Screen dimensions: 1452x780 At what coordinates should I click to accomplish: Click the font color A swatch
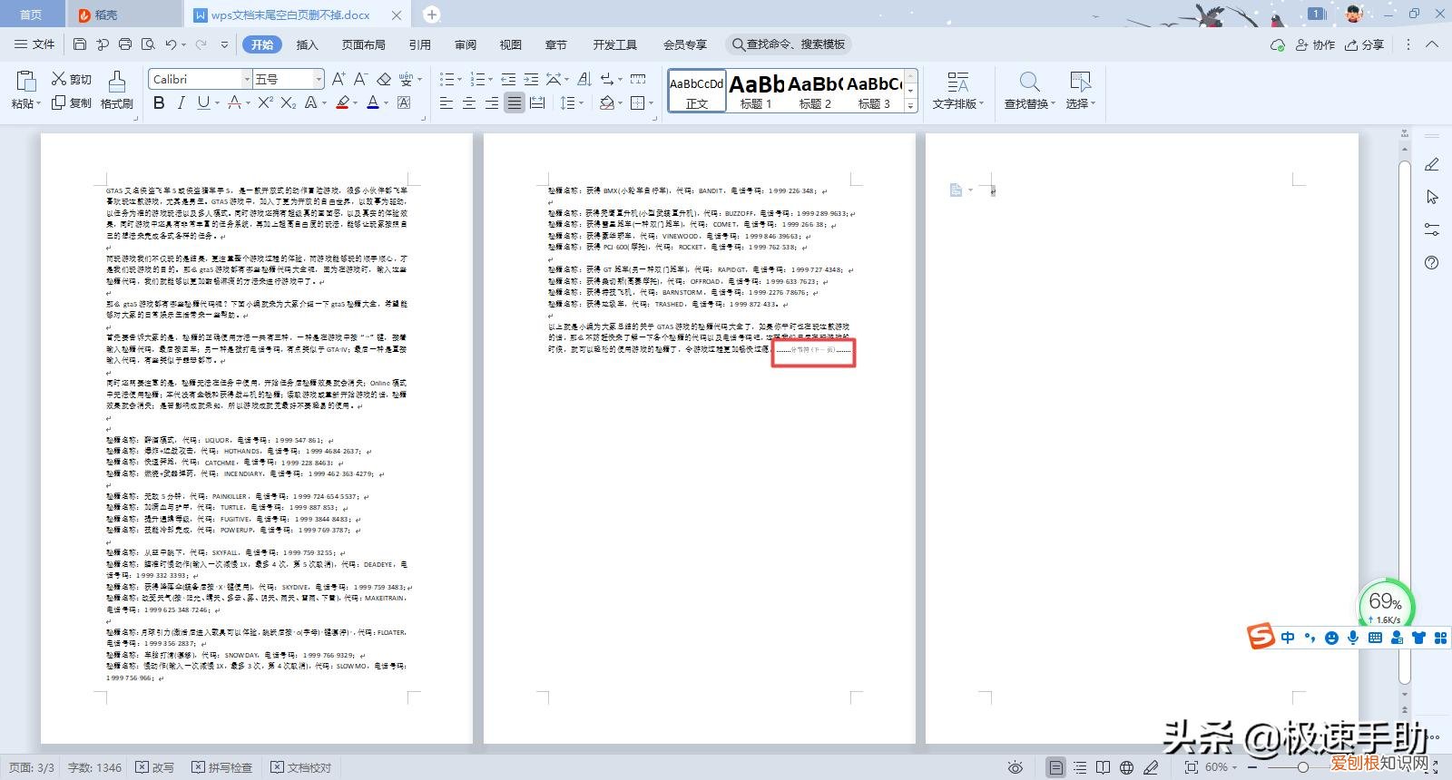[372, 102]
